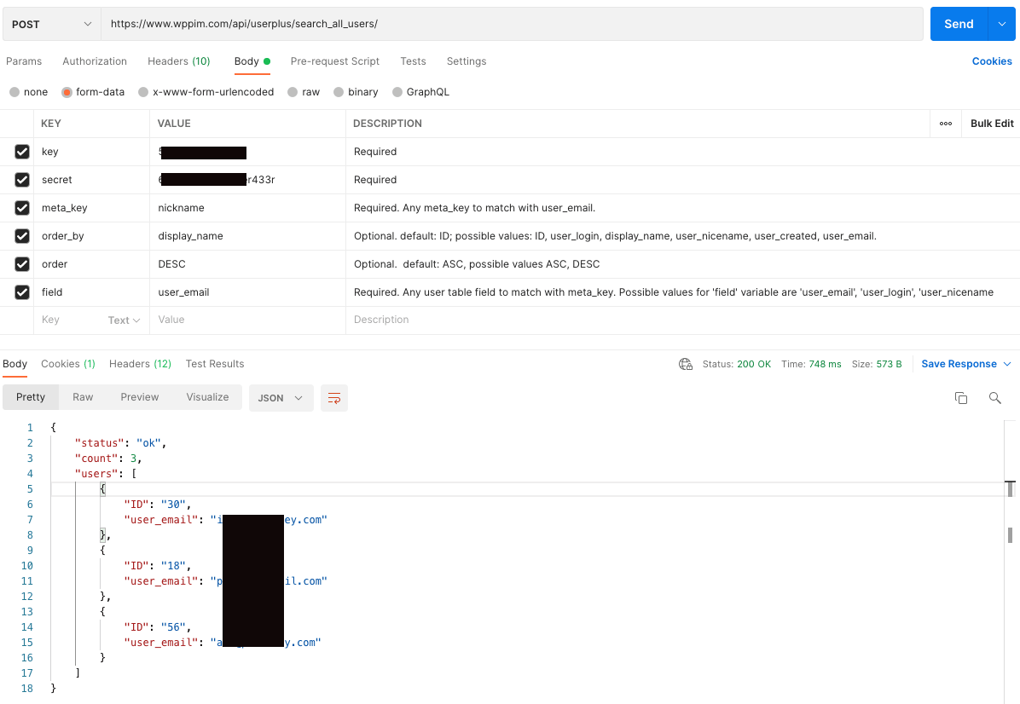Click the response pane vertical scrollbar

click(x=1010, y=534)
